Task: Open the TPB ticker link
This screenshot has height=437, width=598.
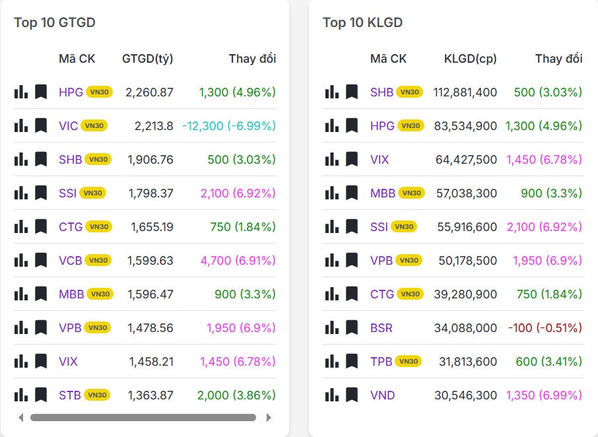Action: coord(382,361)
